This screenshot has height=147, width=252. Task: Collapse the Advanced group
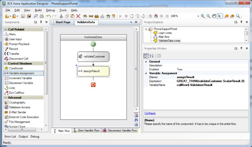pos(5,97)
